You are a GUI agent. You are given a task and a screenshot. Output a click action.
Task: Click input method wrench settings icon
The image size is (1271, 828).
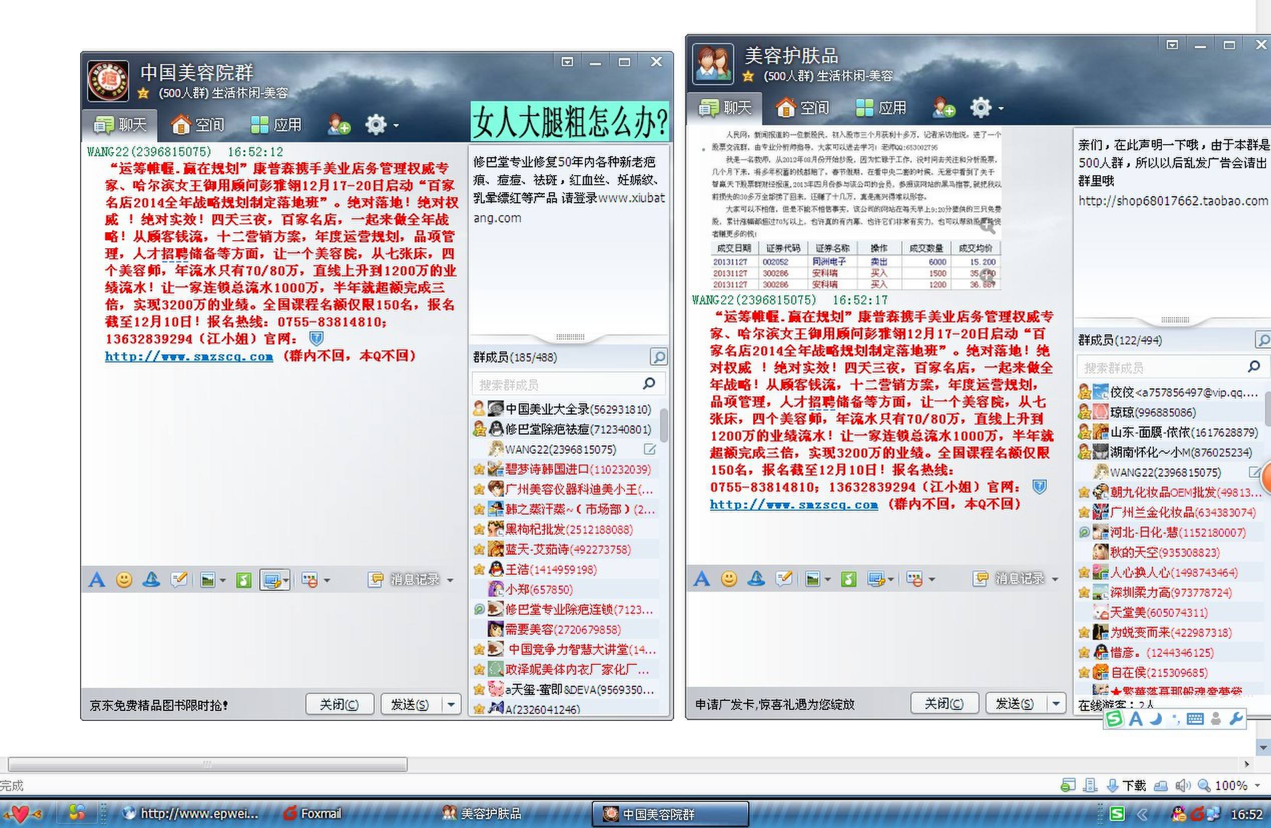(x=1236, y=719)
